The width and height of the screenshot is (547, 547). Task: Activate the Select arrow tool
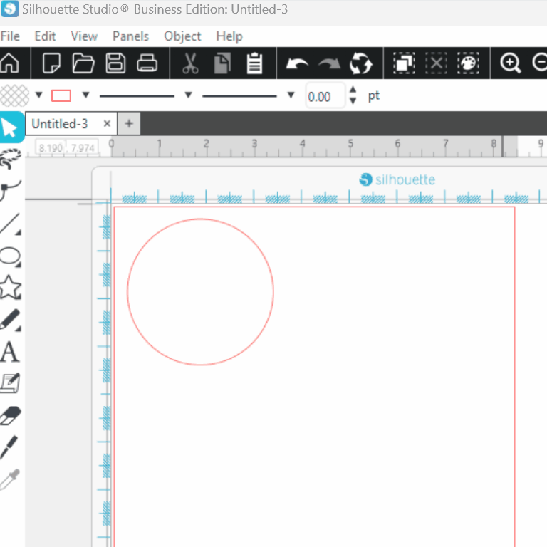point(11,127)
